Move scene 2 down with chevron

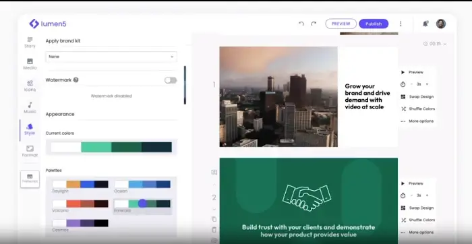click(214, 209)
